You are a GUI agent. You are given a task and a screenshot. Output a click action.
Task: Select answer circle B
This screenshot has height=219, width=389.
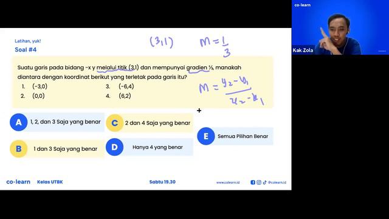coord(19,148)
